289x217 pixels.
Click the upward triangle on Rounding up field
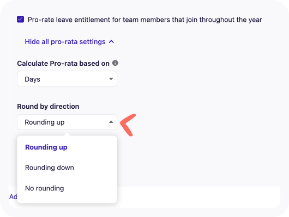click(111, 122)
